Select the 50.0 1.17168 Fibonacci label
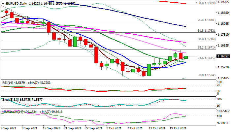The image size is (231, 132). [x=207, y=39]
